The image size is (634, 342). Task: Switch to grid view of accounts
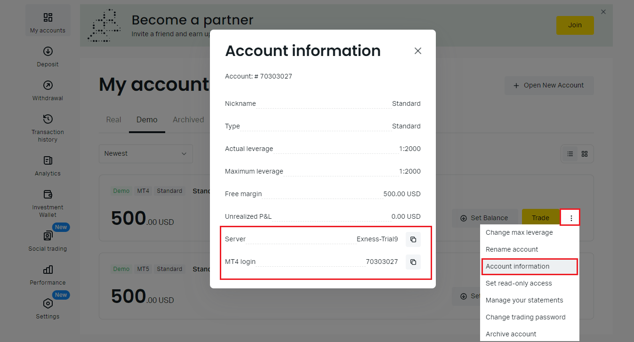pyautogui.click(x=584, y=154)
